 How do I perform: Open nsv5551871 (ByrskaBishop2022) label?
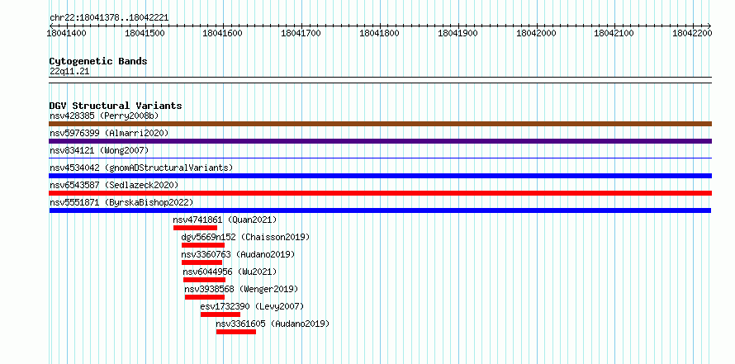pos(121,202)
